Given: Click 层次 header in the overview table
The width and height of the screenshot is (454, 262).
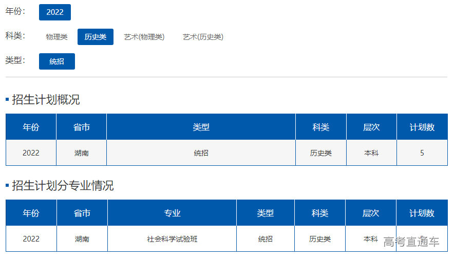Looking at the screenshot, I should click(x=371, y=127).
